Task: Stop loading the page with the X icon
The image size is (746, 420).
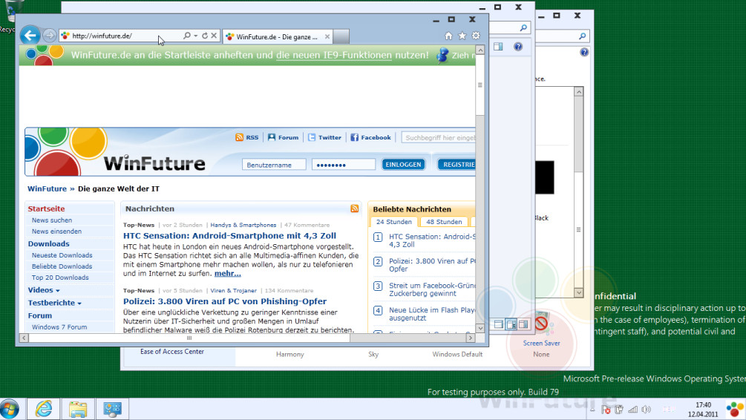Action: pyautogui.click(x=214, y=36)
